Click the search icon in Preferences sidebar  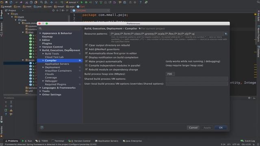pos(40,28)
